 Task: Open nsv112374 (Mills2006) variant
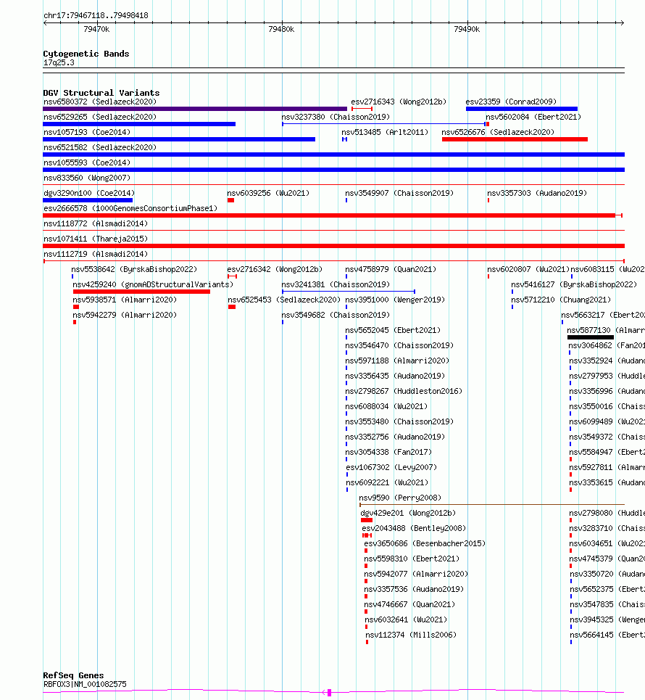(411, 635)
